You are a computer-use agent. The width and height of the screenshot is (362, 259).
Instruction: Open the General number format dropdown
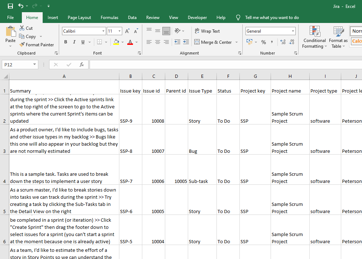293,31
